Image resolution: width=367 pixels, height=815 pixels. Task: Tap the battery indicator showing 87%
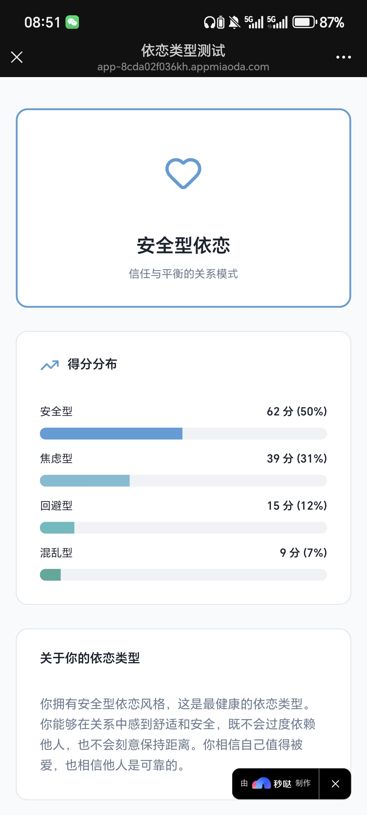318,22
